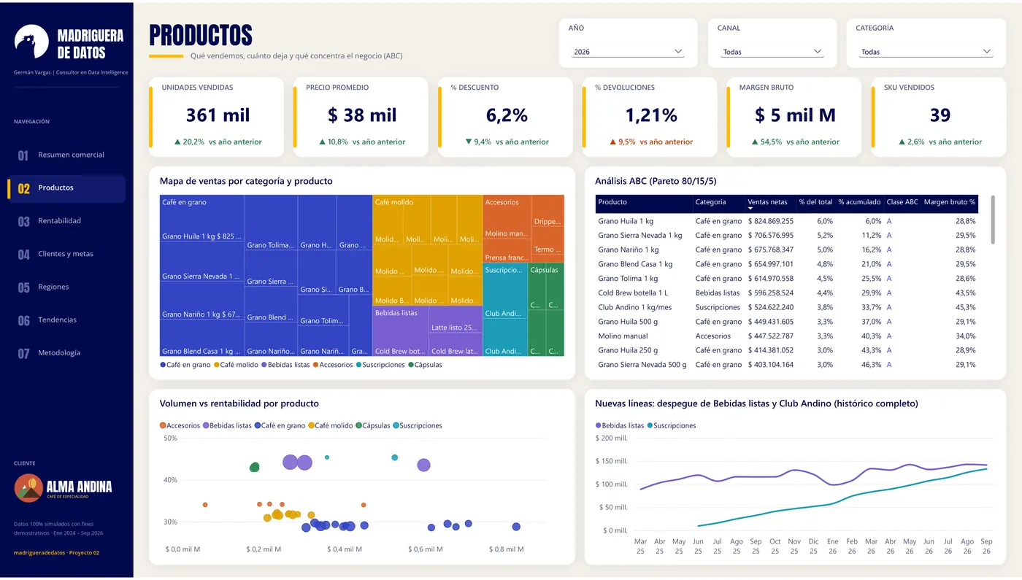Click the madriguerадedatos - Proyecto 02 footer link
Image resolution: width=1022 pixels, height=580 pixels.
pos(56,552)
